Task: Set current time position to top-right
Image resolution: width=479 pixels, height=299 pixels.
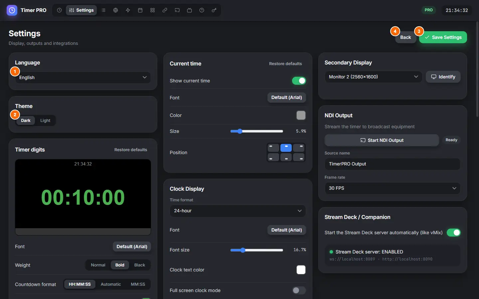Action: [299, 148]
